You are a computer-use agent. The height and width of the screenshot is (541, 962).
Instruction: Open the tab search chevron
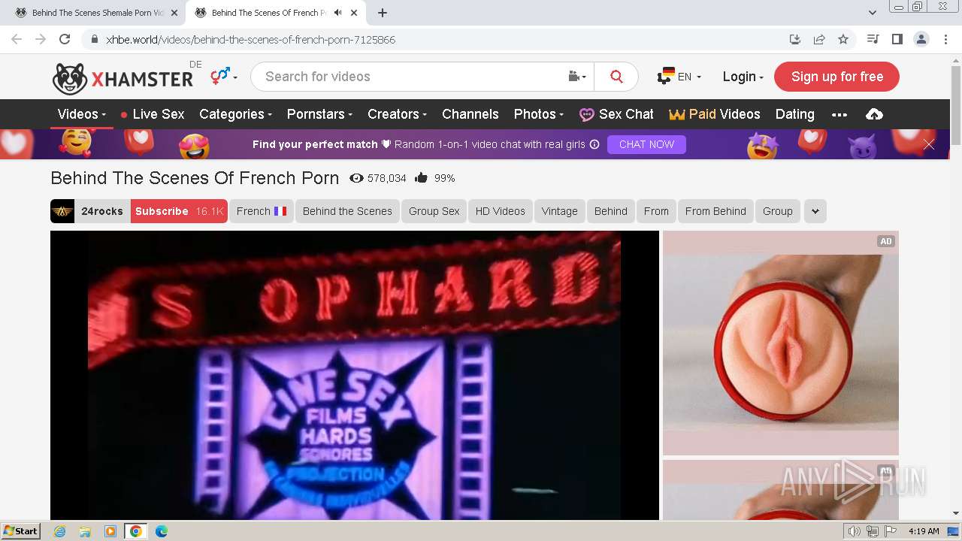tap(872, 13)
